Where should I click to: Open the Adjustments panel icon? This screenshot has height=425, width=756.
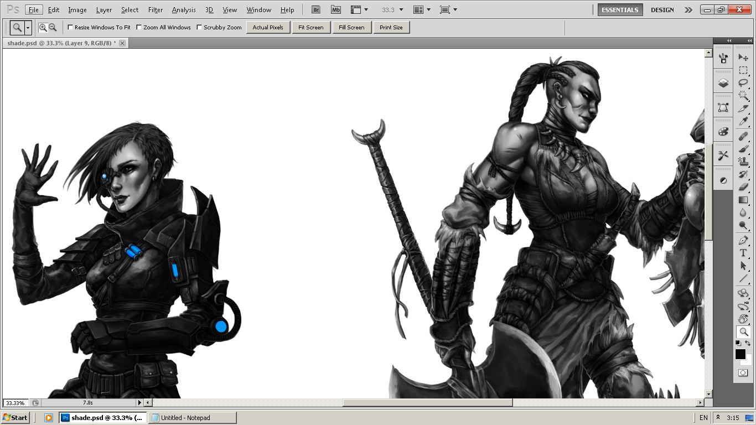[723, 180]
